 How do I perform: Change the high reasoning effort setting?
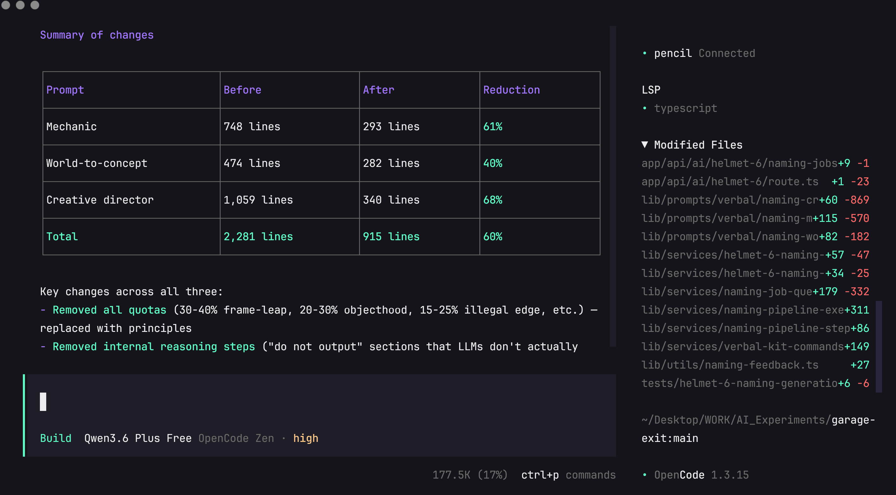click(x=306, y=438)
